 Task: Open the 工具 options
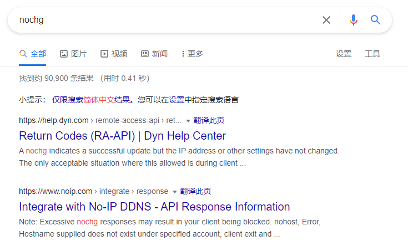(372, 54)
